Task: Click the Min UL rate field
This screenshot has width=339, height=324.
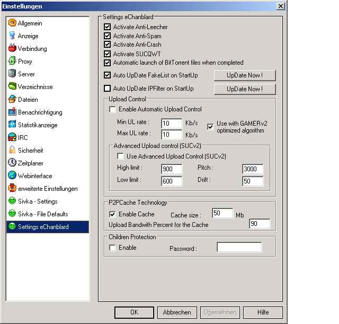Action: pyautogui.click(x=172, y=124)
